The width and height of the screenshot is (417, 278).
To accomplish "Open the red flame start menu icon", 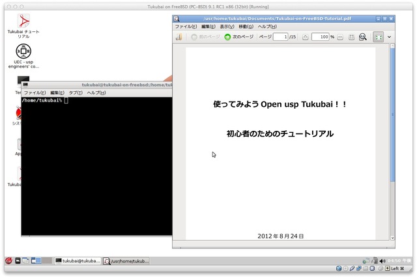I will [8, 260].
